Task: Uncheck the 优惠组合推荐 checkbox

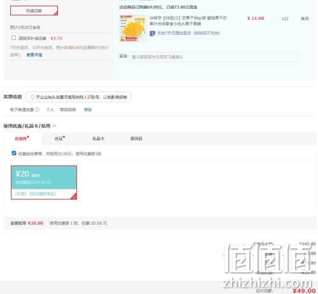Action: click(14, 153)
